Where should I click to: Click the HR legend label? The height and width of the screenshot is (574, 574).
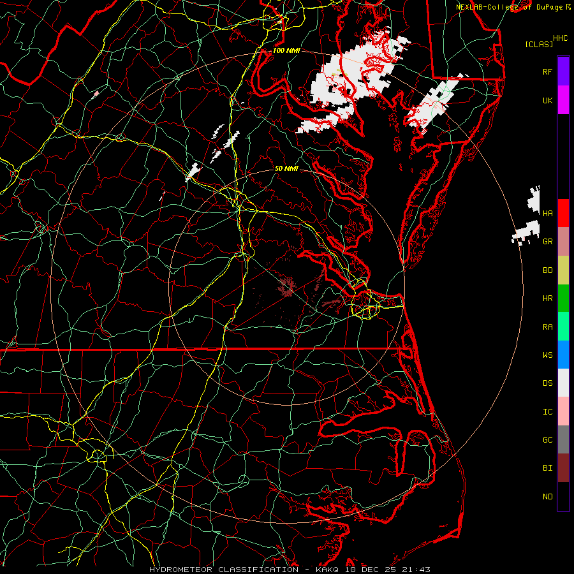(x=548, y=298)
